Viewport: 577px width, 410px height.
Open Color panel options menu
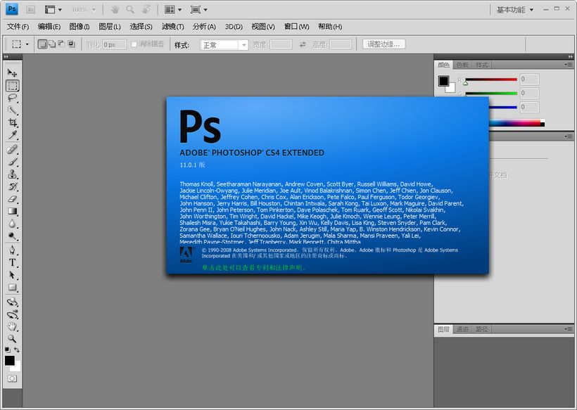coord(569,65)
